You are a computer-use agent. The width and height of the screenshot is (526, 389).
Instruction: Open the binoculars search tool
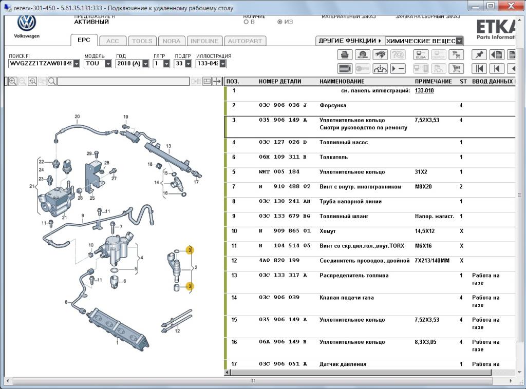[380, 54]
